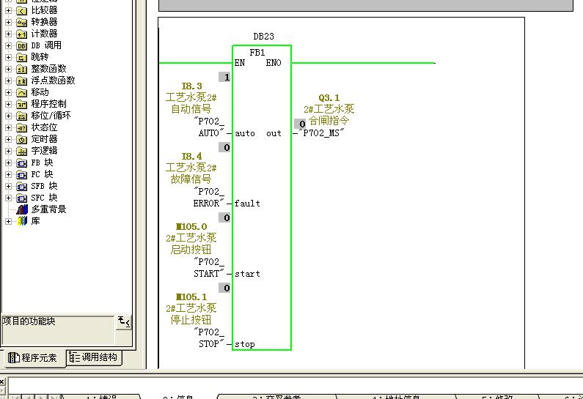Click the start parameter pin
583x399 pixels.
pyautogui.click(x=247, y=274)
